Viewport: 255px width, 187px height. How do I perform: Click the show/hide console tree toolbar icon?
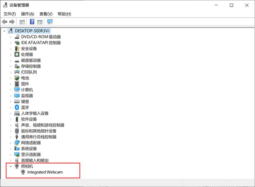[x=22, y=22]
